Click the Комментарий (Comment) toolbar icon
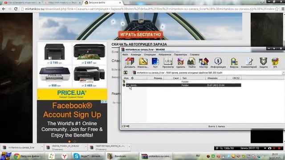 pyautogui.click(x=249, y=63)
